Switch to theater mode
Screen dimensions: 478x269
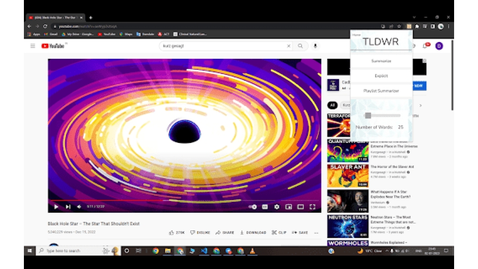(x=301, y=206)
